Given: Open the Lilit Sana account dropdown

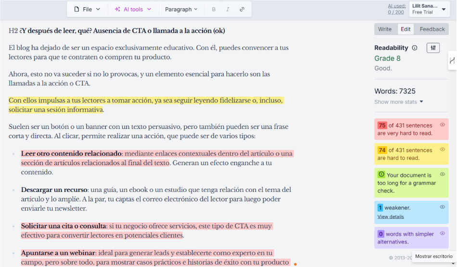Looking at the screenshot, I should pyautogui.click(x=429, y=9).
